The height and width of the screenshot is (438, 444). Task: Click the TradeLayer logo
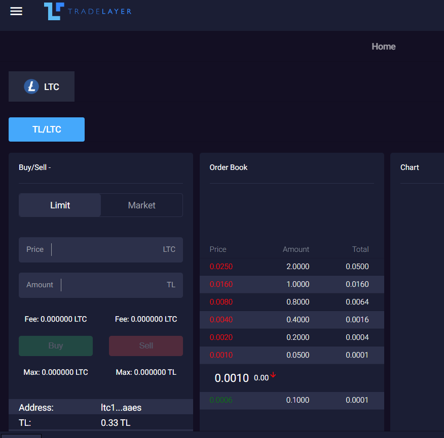[x=88, y=11]
